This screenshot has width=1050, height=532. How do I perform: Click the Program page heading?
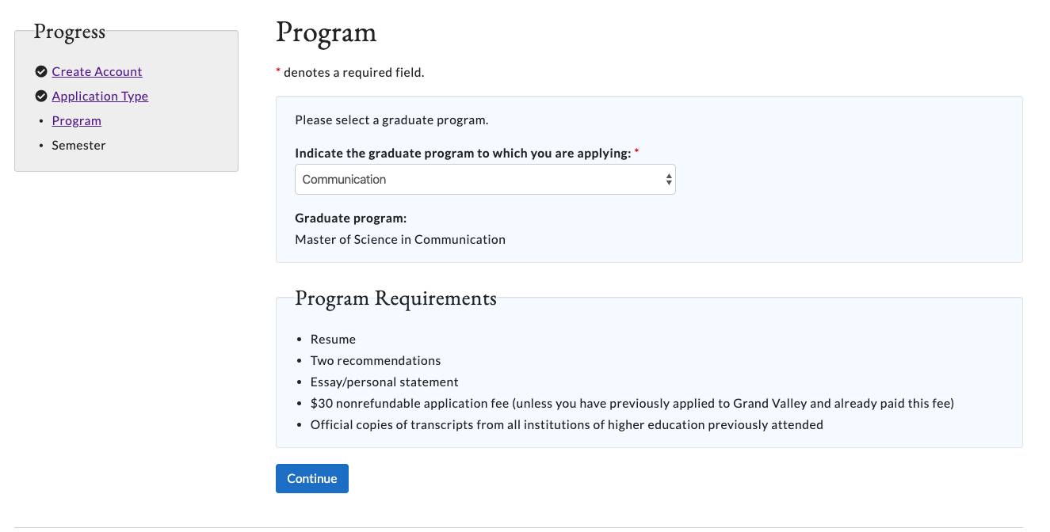click(326, 32)
